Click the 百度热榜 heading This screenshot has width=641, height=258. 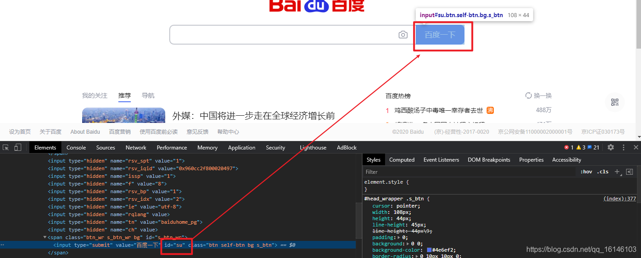click(398, 95)
